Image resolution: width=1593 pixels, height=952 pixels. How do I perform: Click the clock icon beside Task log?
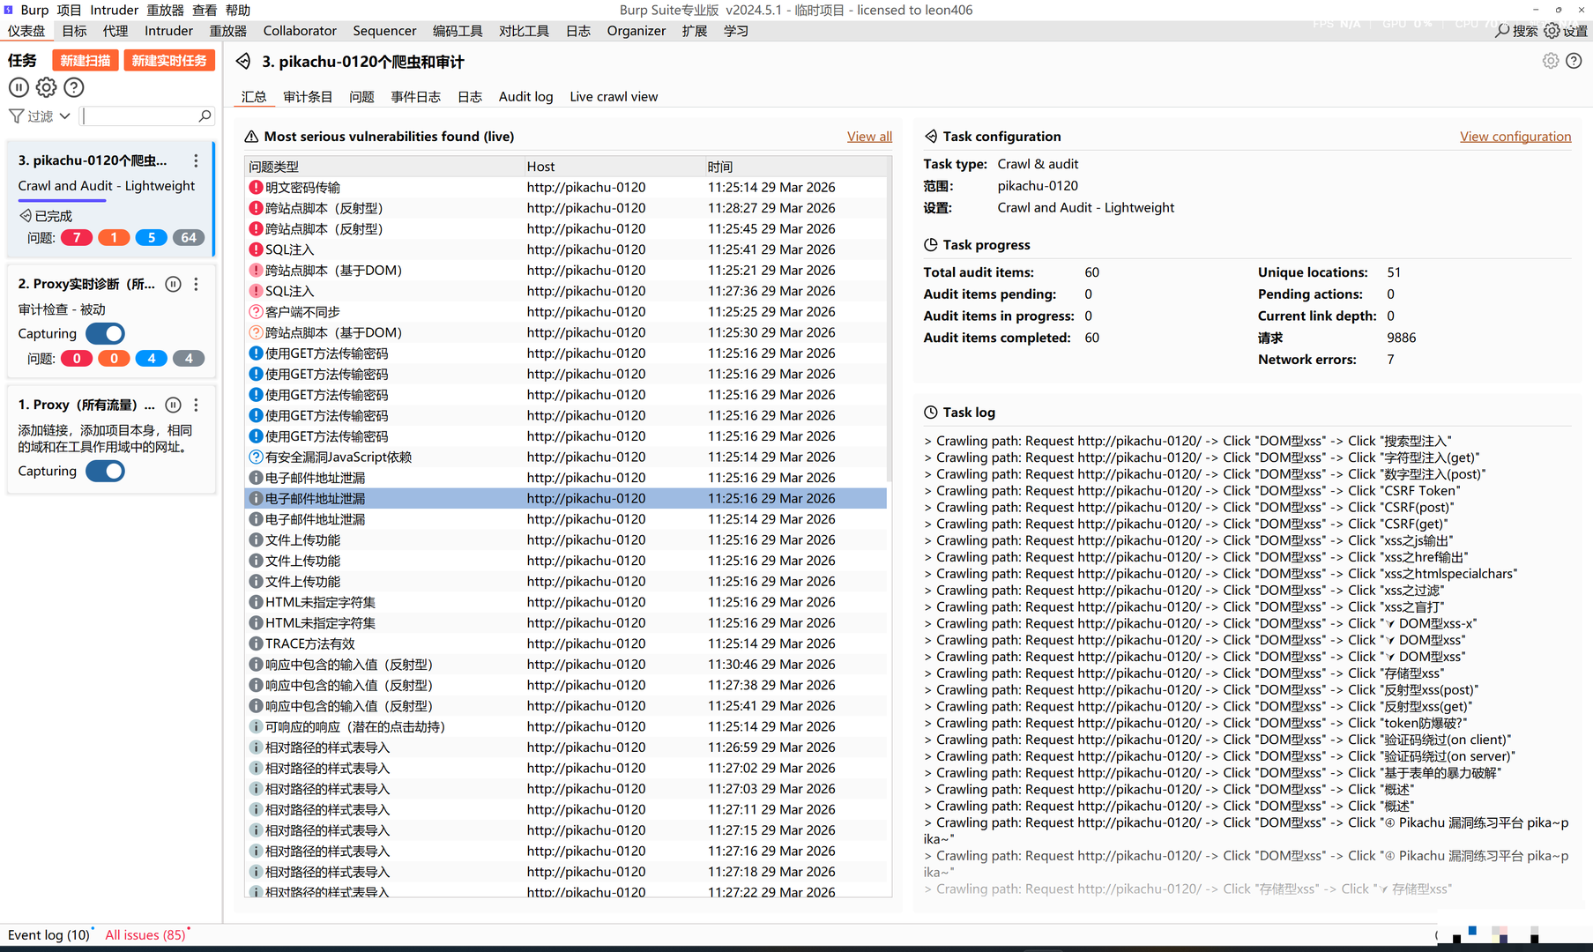931,413
